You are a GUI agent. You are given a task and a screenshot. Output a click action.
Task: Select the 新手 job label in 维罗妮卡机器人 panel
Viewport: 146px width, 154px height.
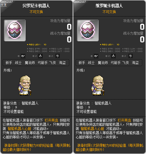[82, 63]
